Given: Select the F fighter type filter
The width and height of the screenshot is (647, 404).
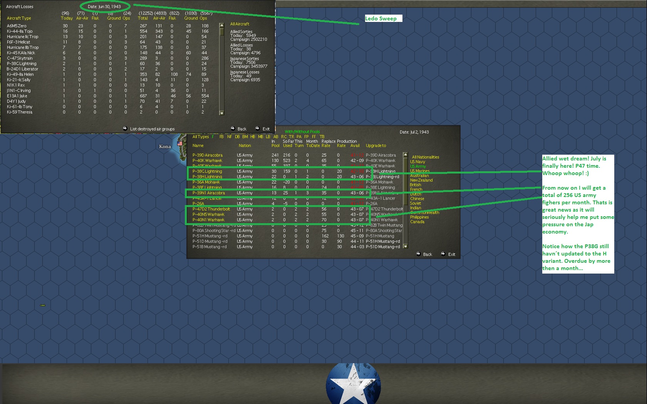Looking at the screenshot, I should point(213,137).
